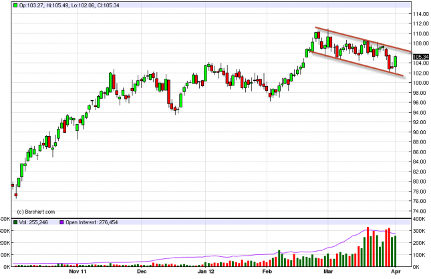
Task: Click the black 105.34 current price tag
Action: click(421, 57)
